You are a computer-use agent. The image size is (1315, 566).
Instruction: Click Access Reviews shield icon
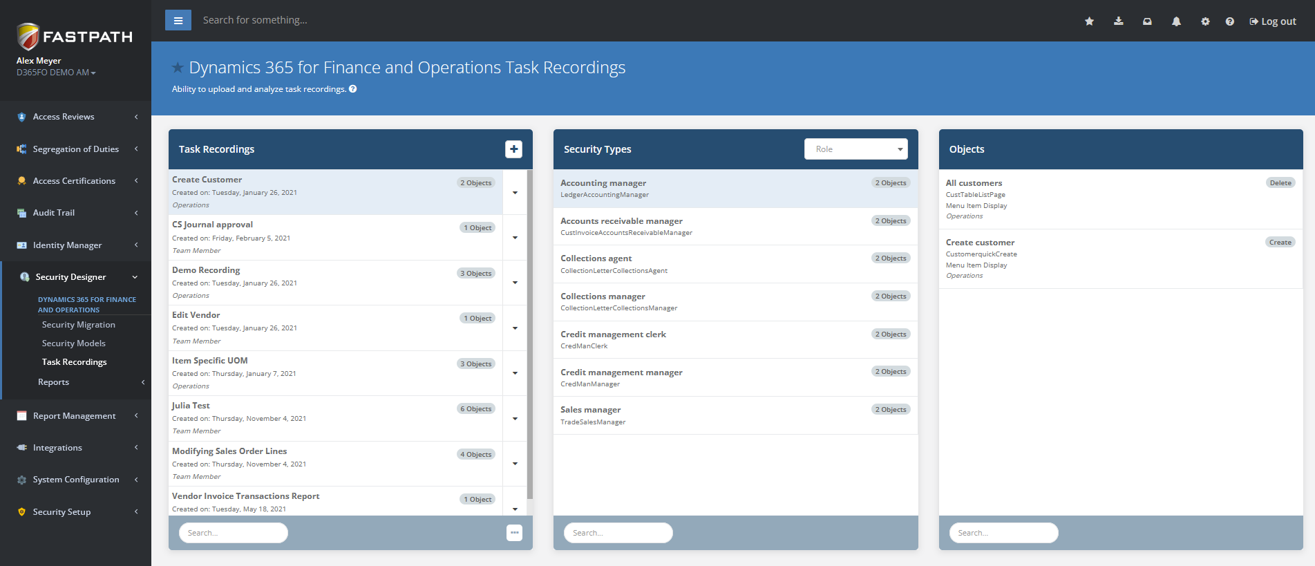point(21,117)
